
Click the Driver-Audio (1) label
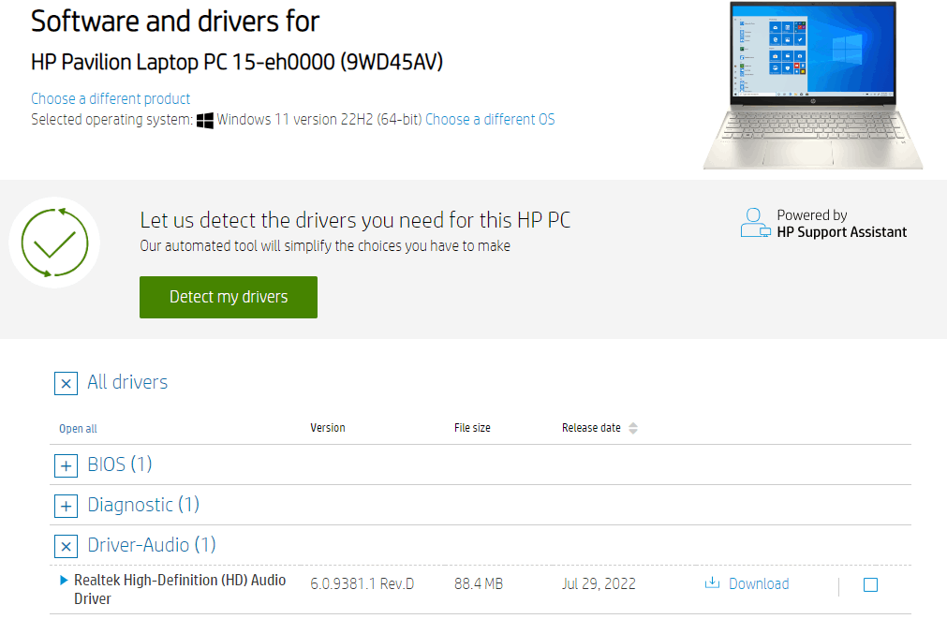[152, 545]
